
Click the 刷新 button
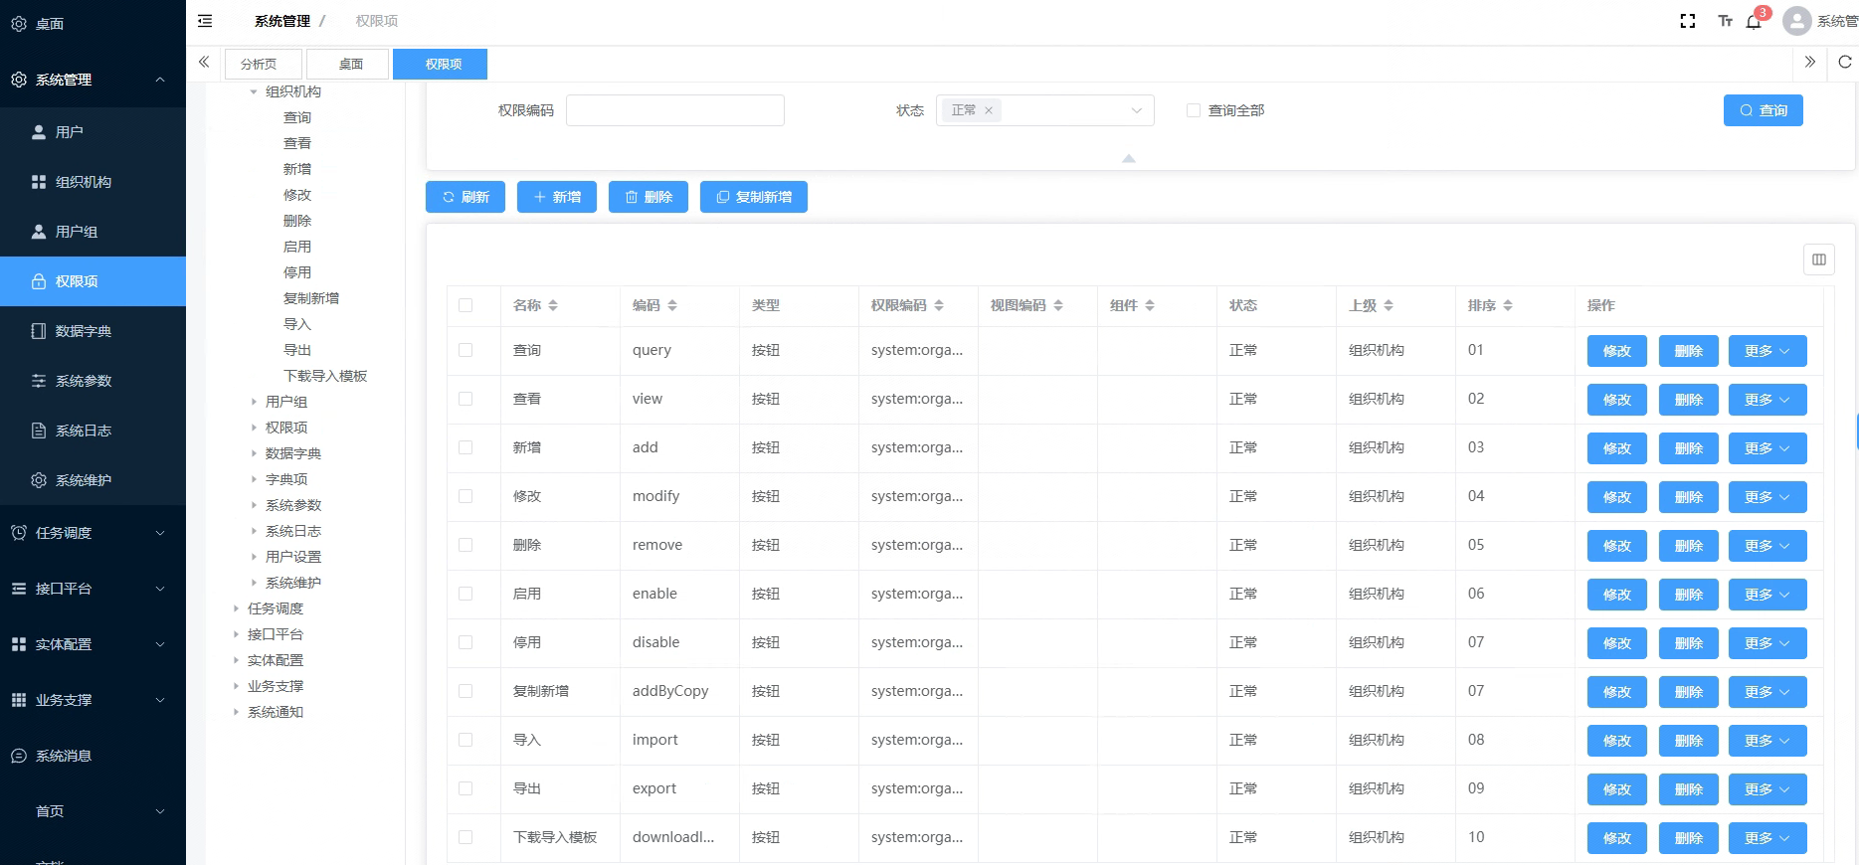point(465,197)
